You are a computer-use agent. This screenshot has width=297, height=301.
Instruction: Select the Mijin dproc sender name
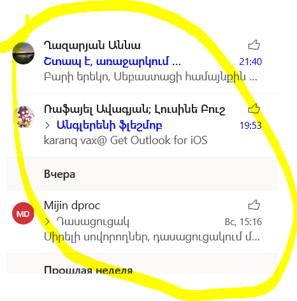(x=72, y=205)
